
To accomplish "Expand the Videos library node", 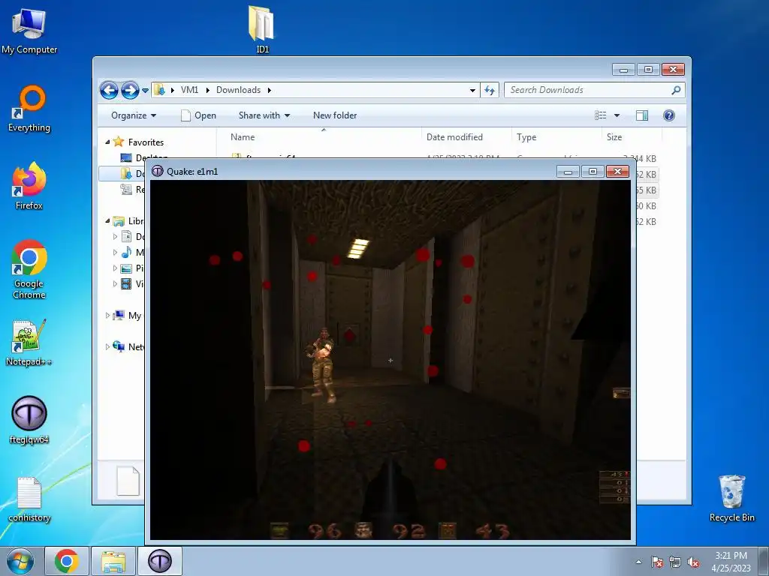I will (x=115, y=283).
